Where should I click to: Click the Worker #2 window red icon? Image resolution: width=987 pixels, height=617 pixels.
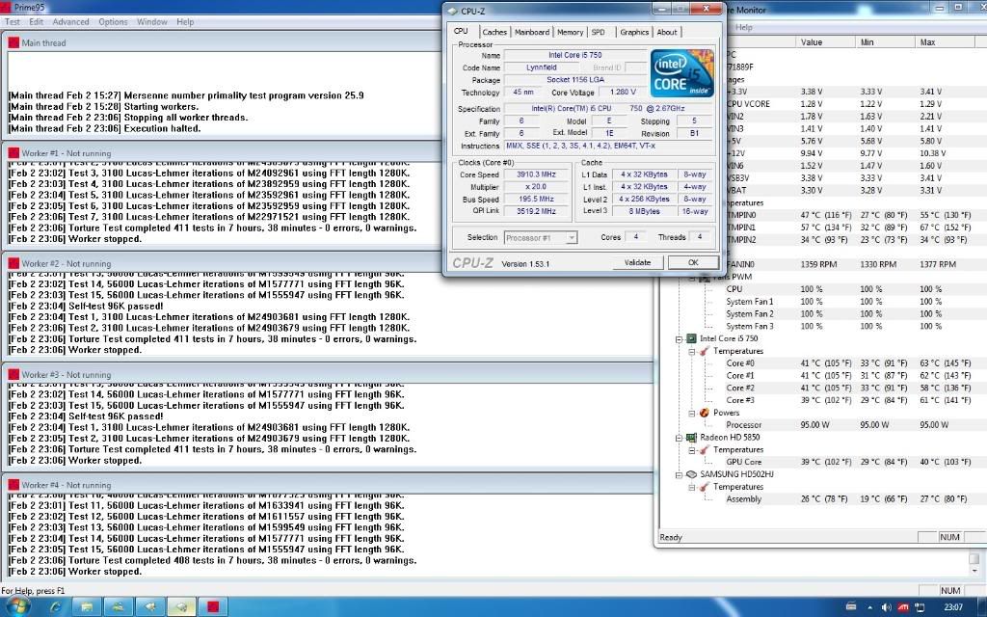(x=13, y=263)
